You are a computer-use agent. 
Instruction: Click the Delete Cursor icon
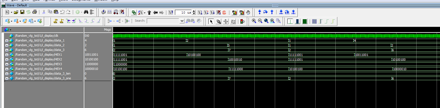62,21
